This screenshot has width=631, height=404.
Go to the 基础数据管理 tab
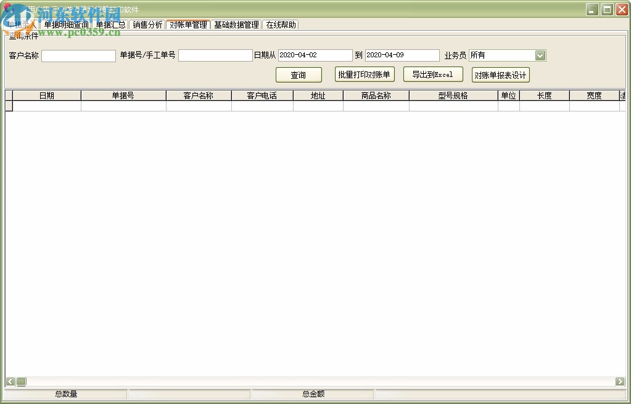(x=236, y=25)
